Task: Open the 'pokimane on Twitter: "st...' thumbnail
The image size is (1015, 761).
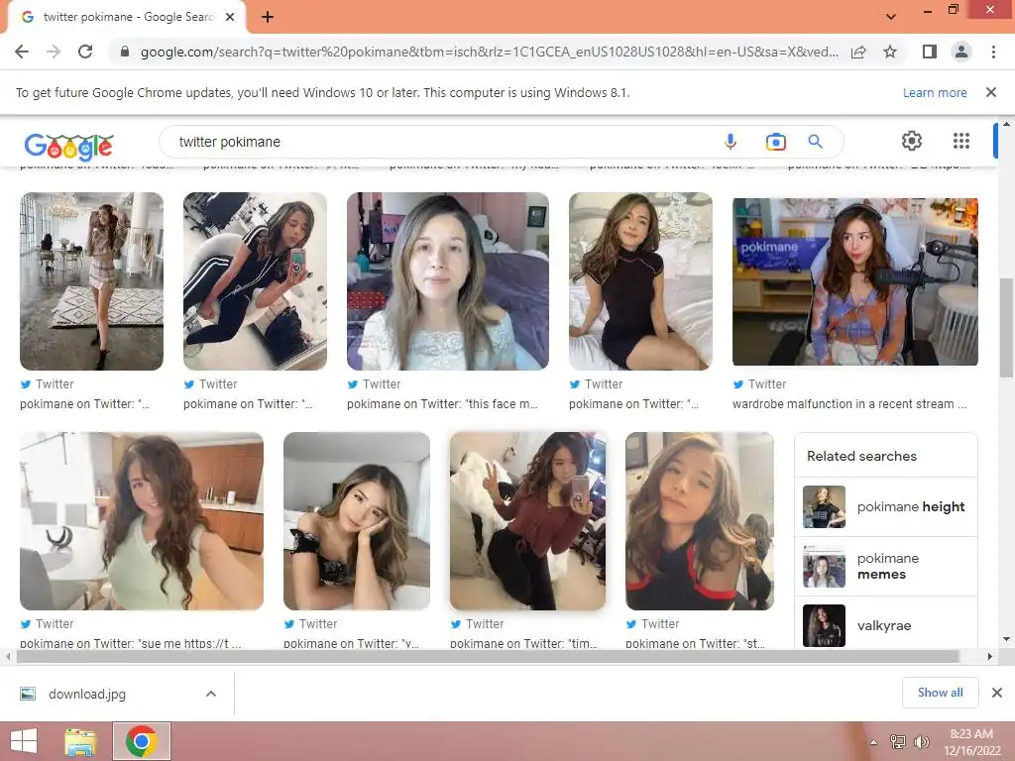Action: 700,521
